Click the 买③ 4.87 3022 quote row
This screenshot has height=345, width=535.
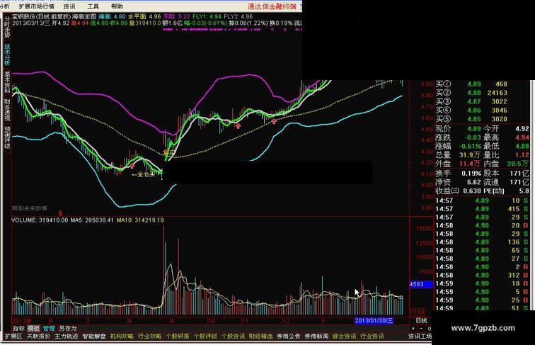[471, 102]
